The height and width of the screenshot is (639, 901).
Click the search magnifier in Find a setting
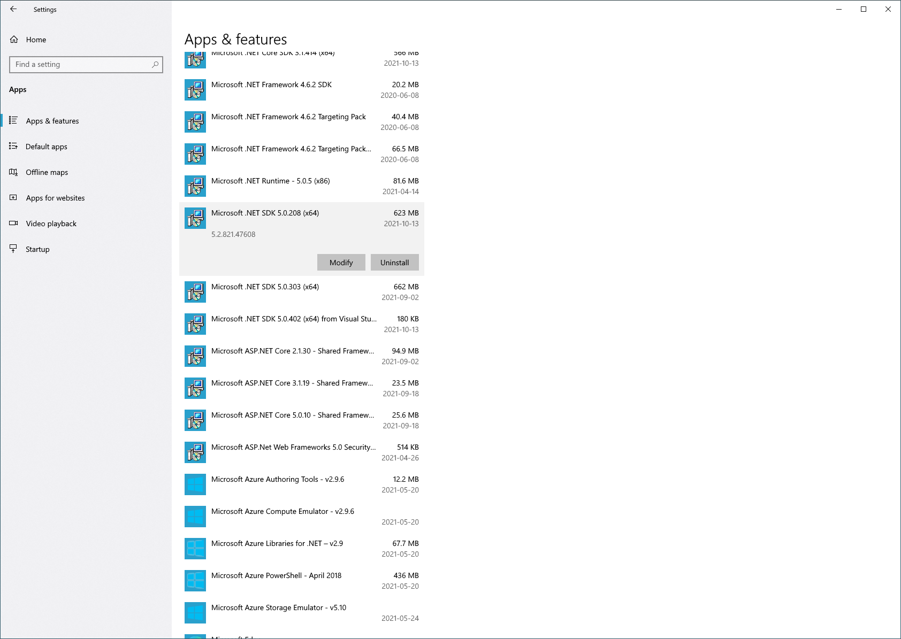[x=155, y=64]
